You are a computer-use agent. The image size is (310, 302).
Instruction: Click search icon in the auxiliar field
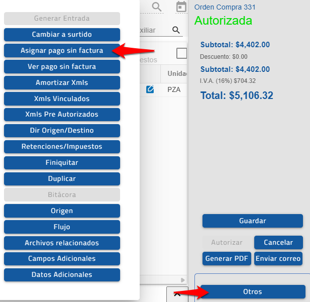pyautogui.click(x=176, y=30)
